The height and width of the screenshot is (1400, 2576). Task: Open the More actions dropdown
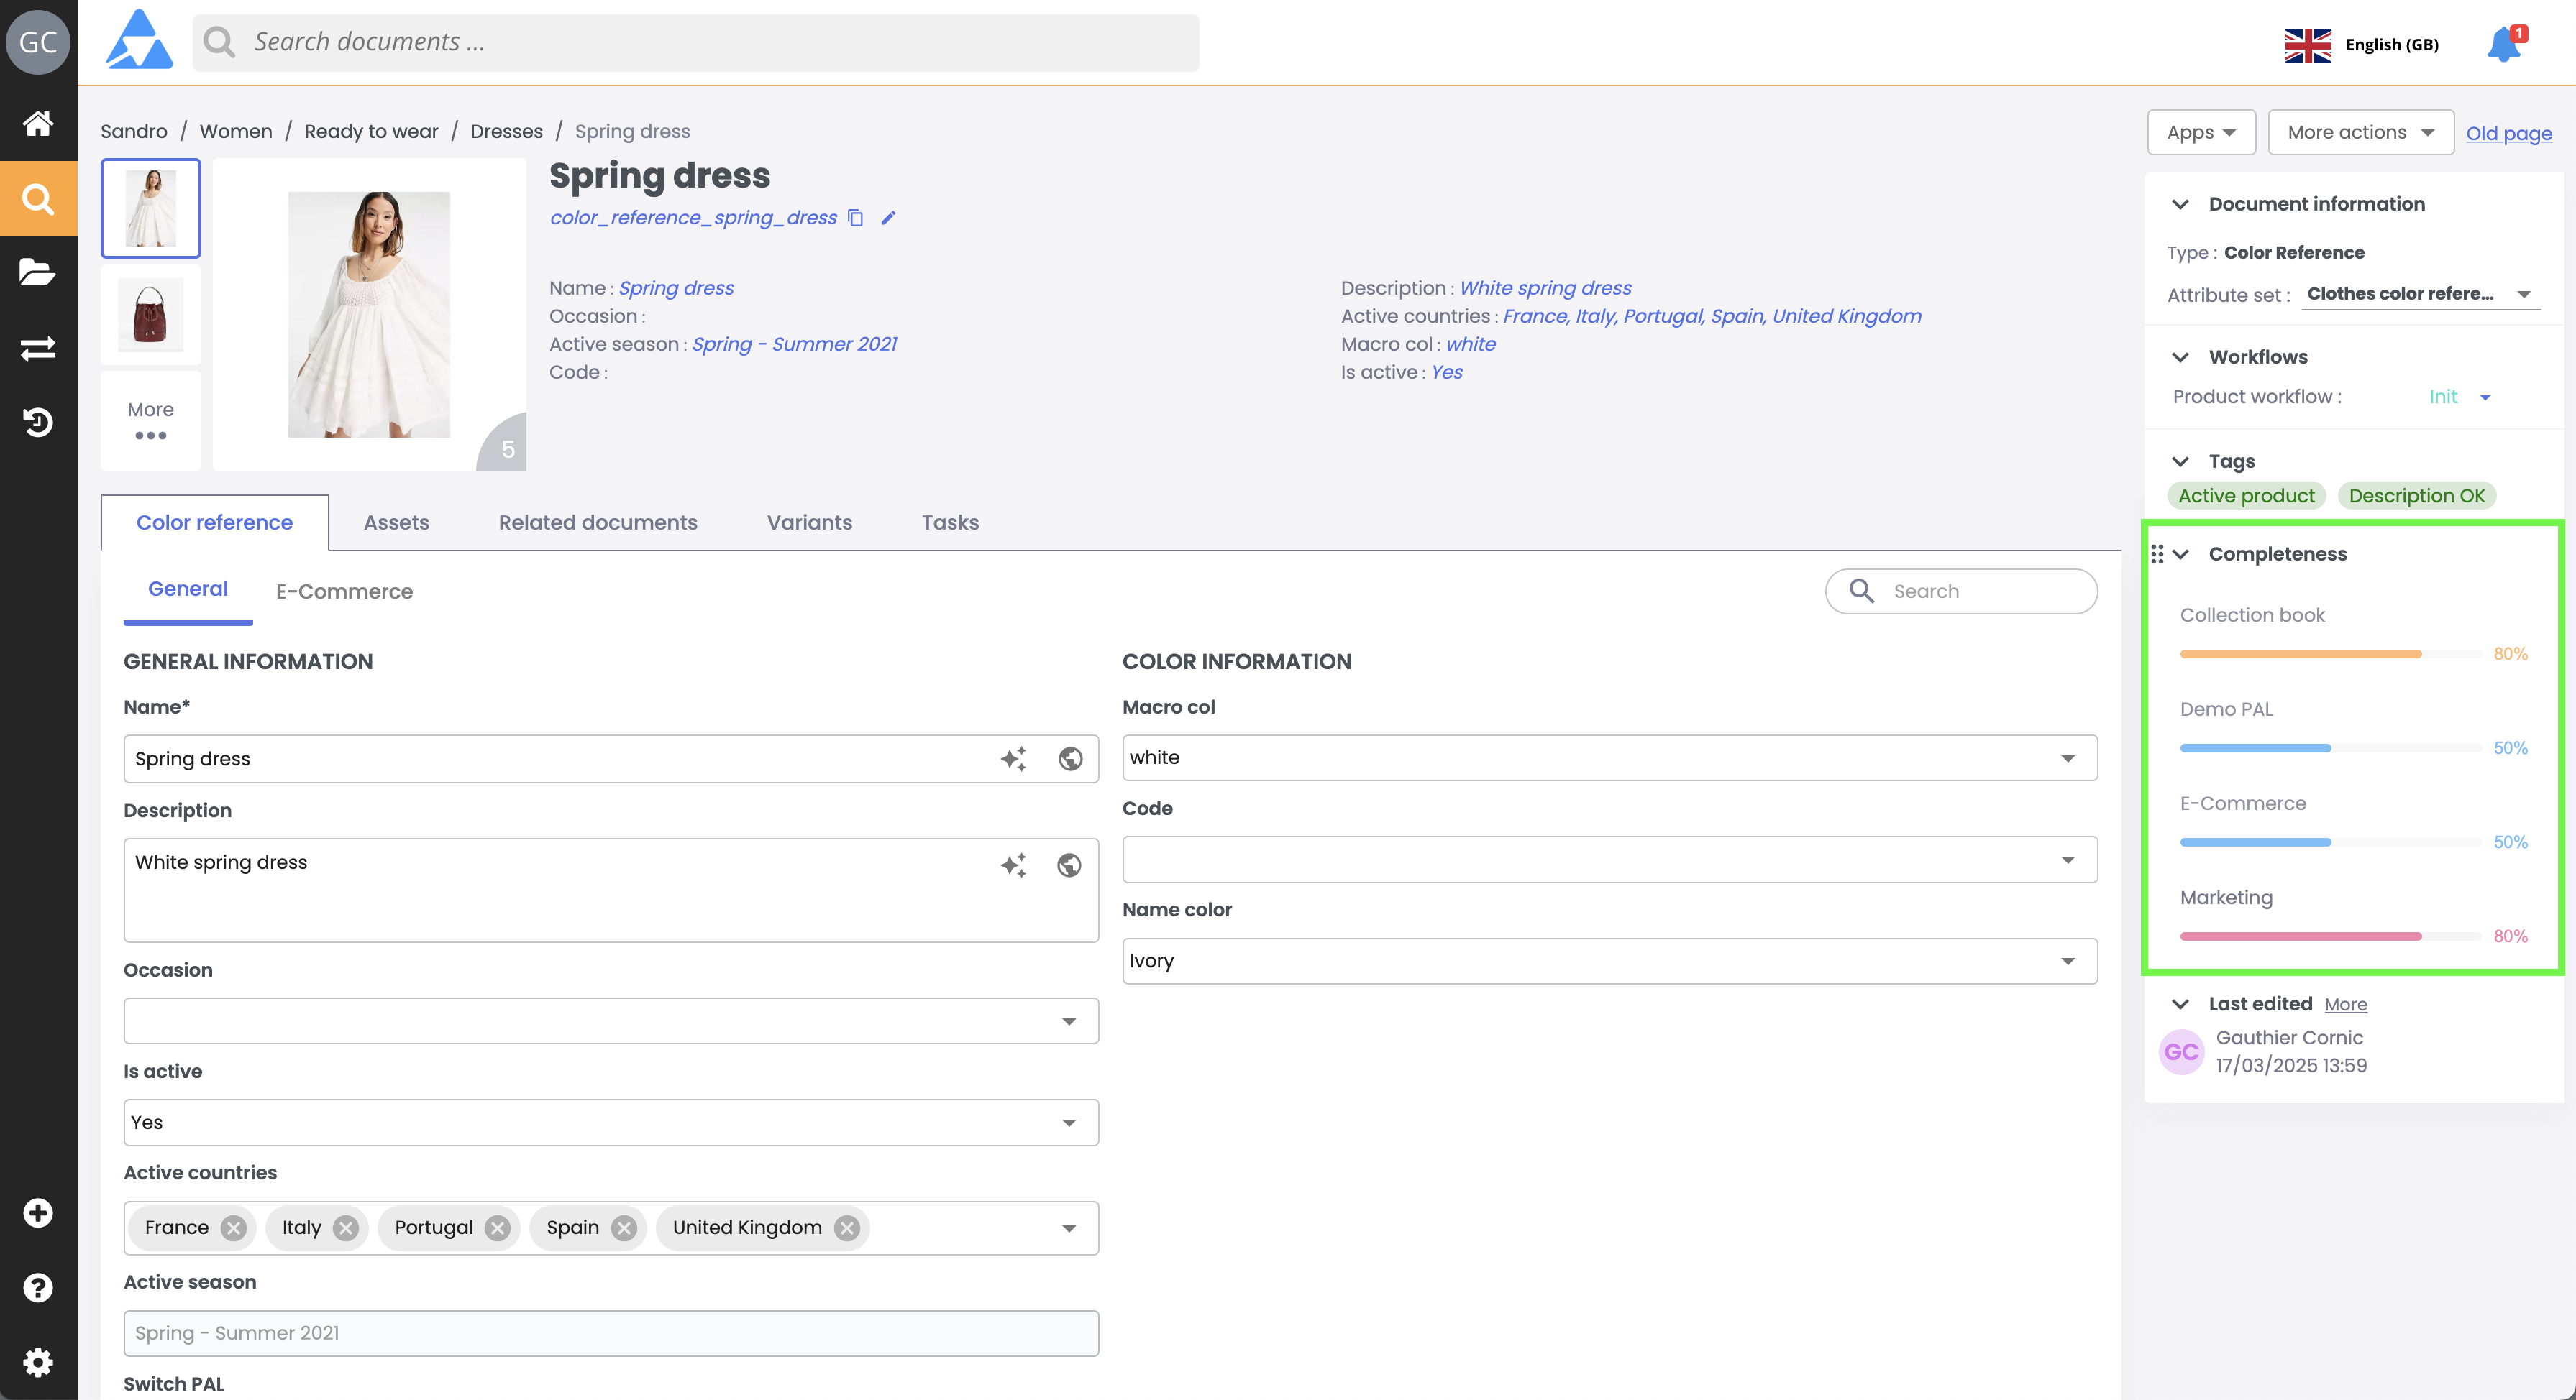[2360, 132]
